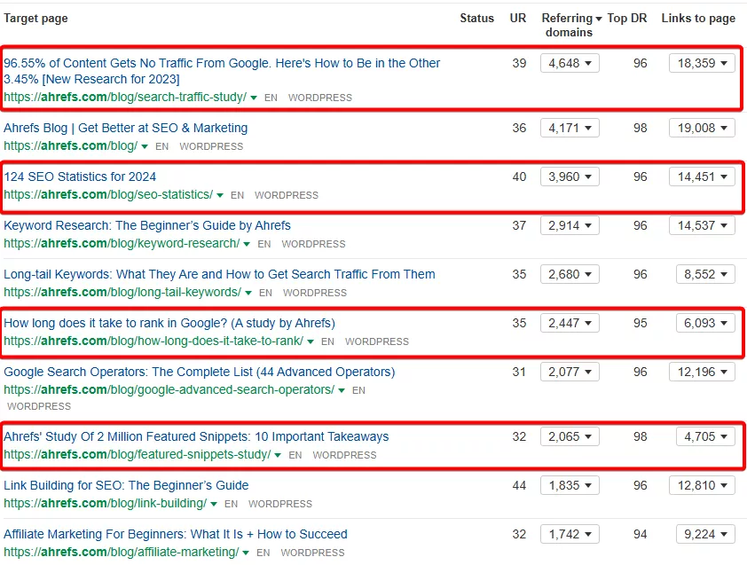Click the Top DR column header
Screen dimensions: 747x565
click(x=627, y=18)
